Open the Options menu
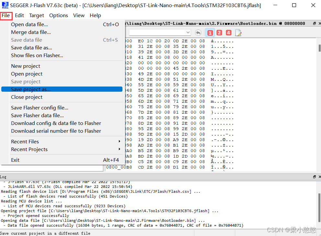Image resolution: width=321 pixels, height=236 pixels. coord(59,15)
